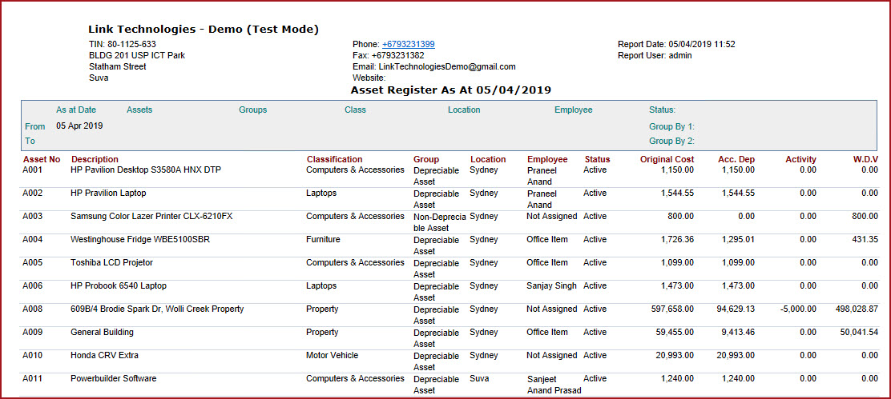Click the W.D.V value 431.35
The image size is (891, 399).
866,239
